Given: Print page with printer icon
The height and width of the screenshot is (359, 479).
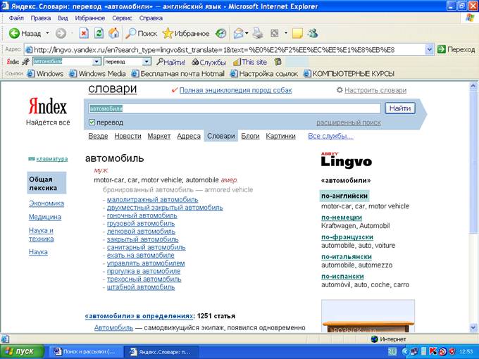Looking at the screenshot, I should pos(258,33).
